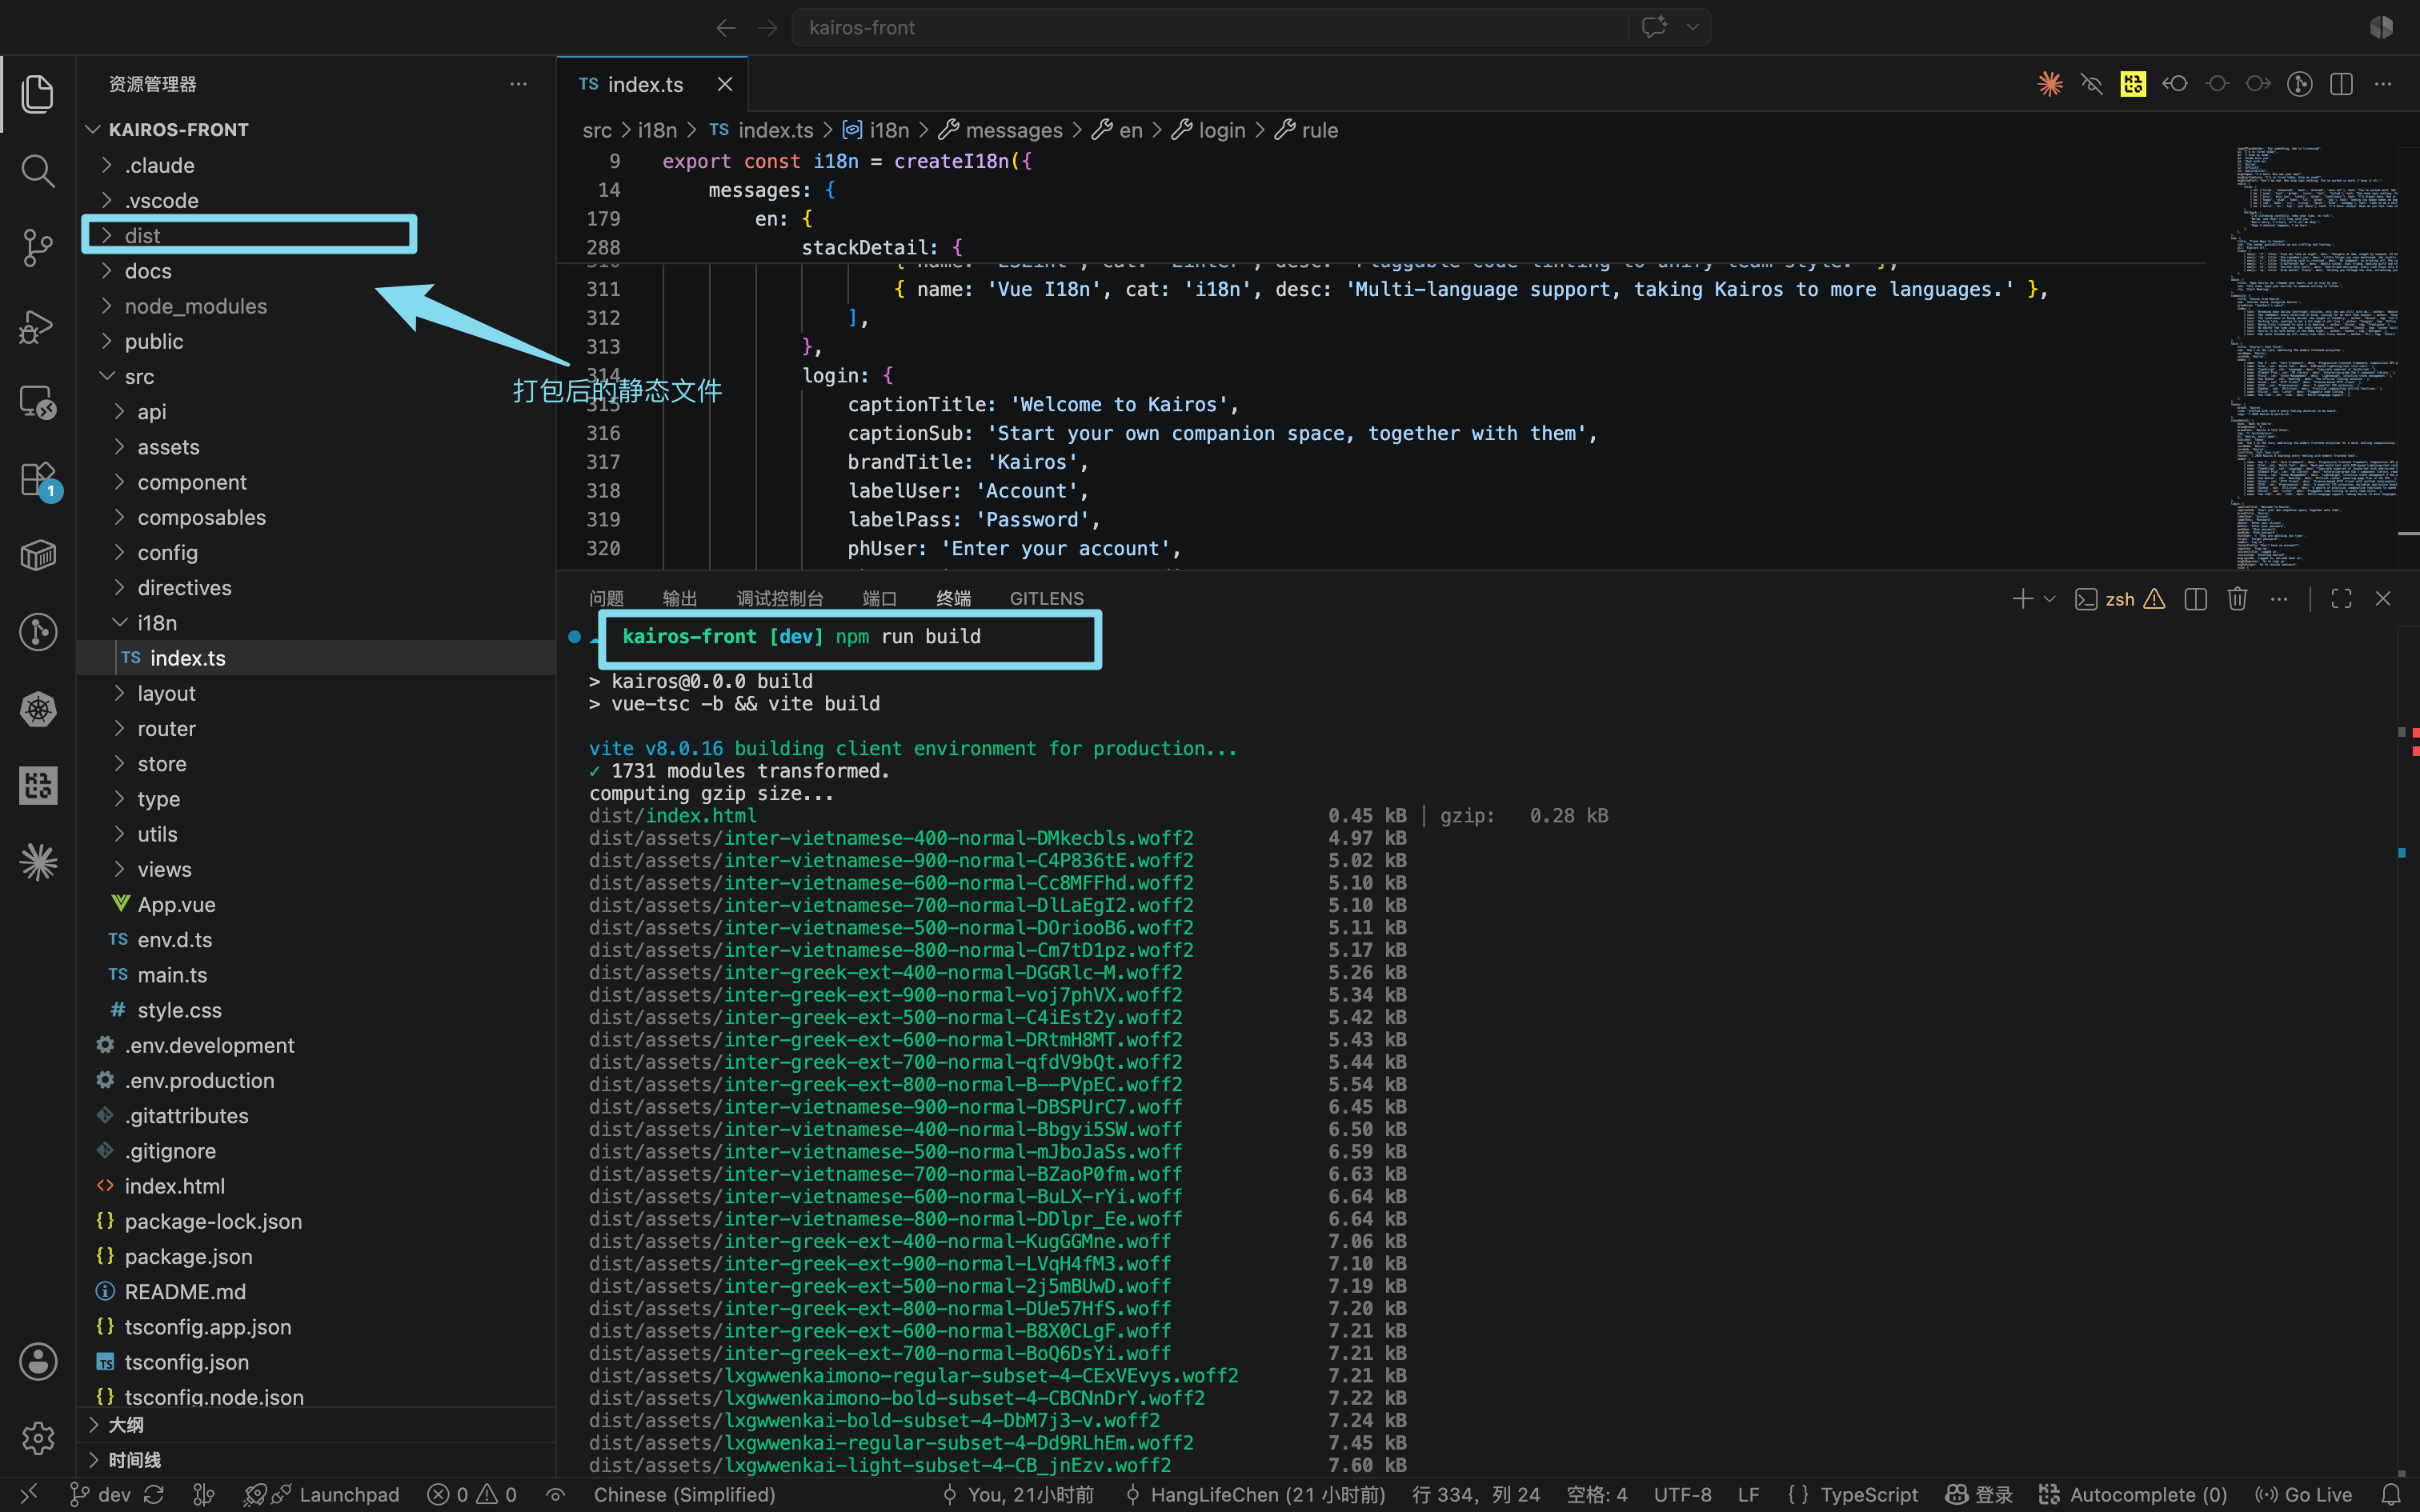Toggle split editor right

(x=2341, y=84)
